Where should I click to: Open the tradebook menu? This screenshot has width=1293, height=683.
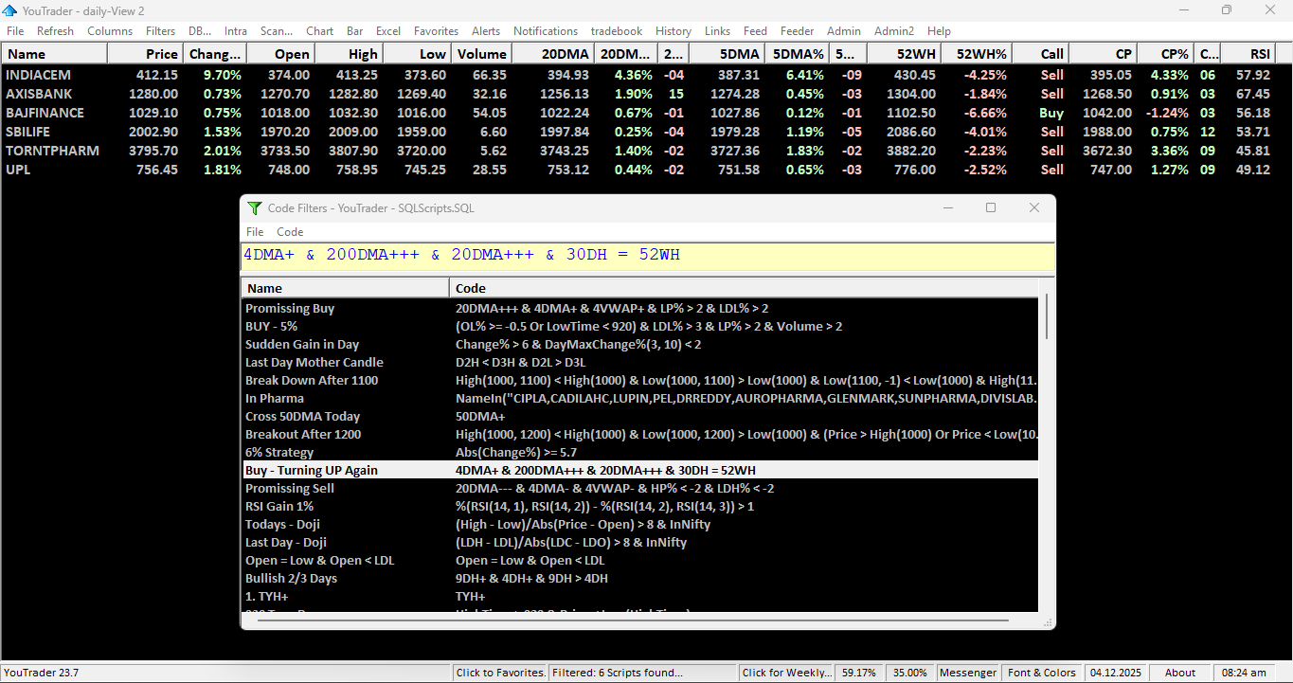617,31
